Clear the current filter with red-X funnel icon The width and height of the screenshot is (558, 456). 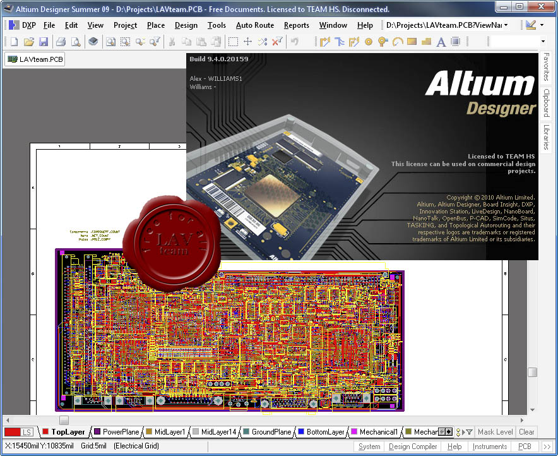pos(277,42)
